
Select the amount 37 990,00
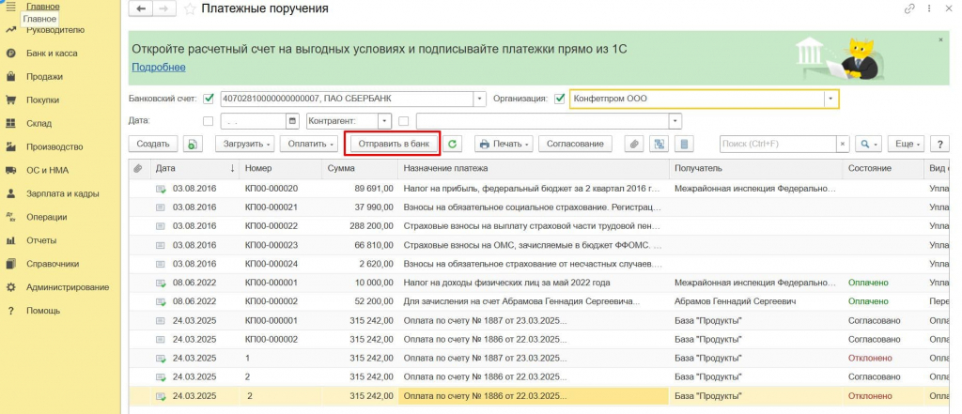(374, 207)
